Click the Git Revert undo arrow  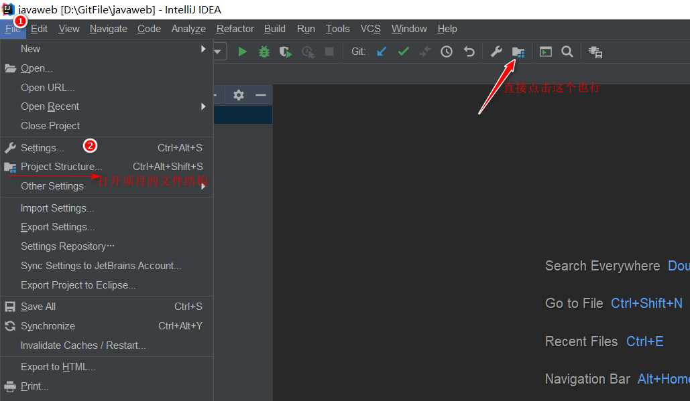[469, 52]
